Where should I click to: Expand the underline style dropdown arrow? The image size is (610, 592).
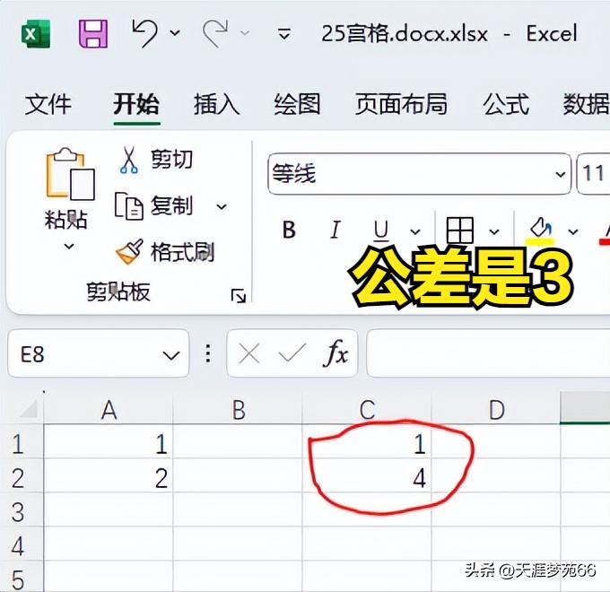click(415, 231)
